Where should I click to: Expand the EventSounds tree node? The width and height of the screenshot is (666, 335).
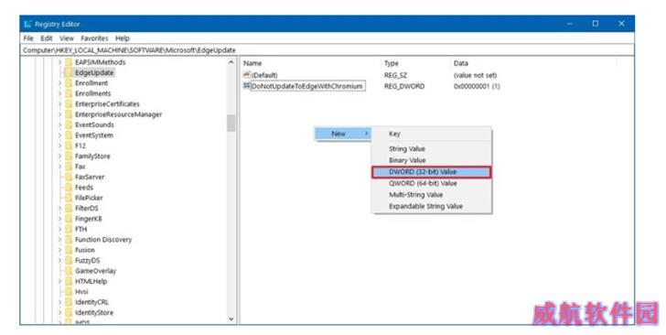59,124
